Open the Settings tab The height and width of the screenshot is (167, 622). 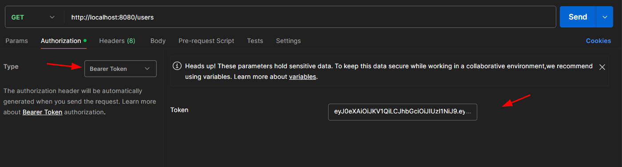coord(289,41)
